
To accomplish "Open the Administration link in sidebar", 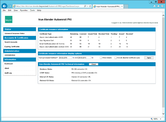I will tap(10, 55).
